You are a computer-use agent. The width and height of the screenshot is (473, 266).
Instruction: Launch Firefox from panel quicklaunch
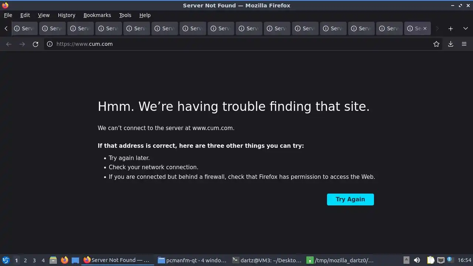pos(64,260)
